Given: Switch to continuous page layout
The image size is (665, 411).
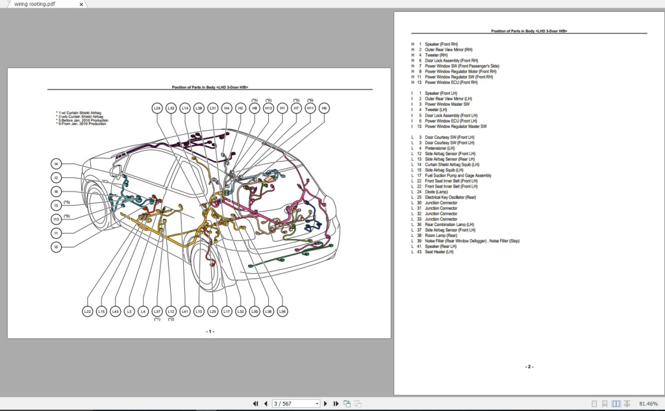Looking at the screenshot, I should pyautogui.click(x=605, y=404).
